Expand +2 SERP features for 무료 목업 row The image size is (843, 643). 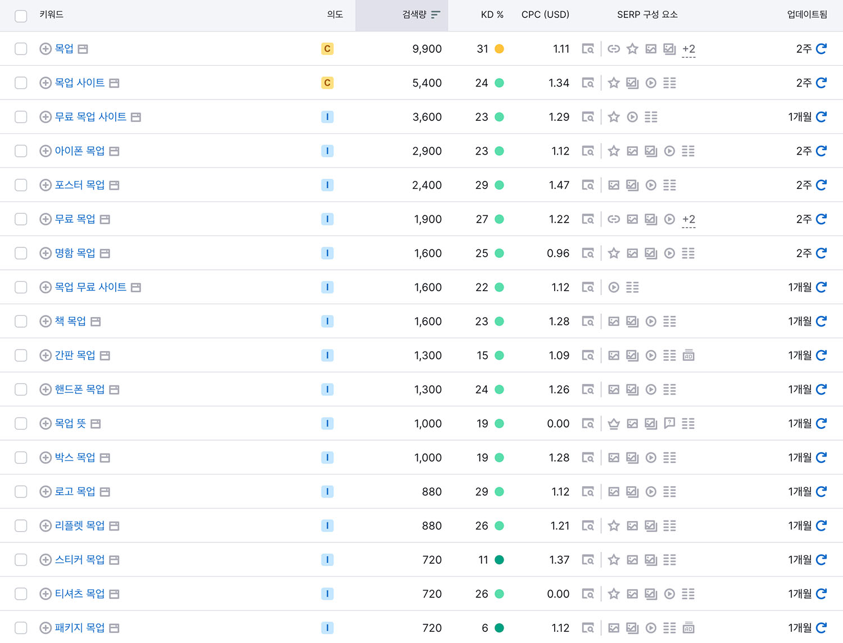tap(688, 220)
